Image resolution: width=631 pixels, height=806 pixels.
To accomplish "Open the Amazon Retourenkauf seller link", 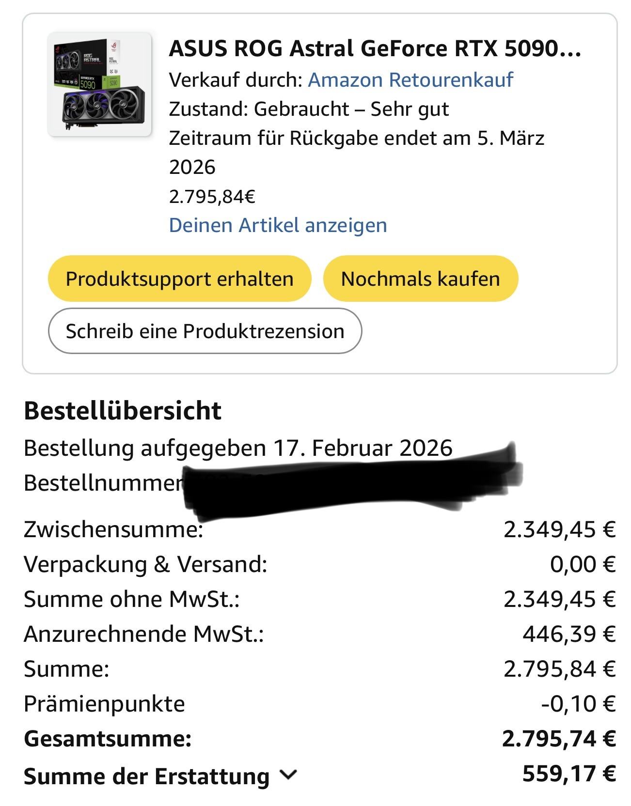I will [410, 80].
